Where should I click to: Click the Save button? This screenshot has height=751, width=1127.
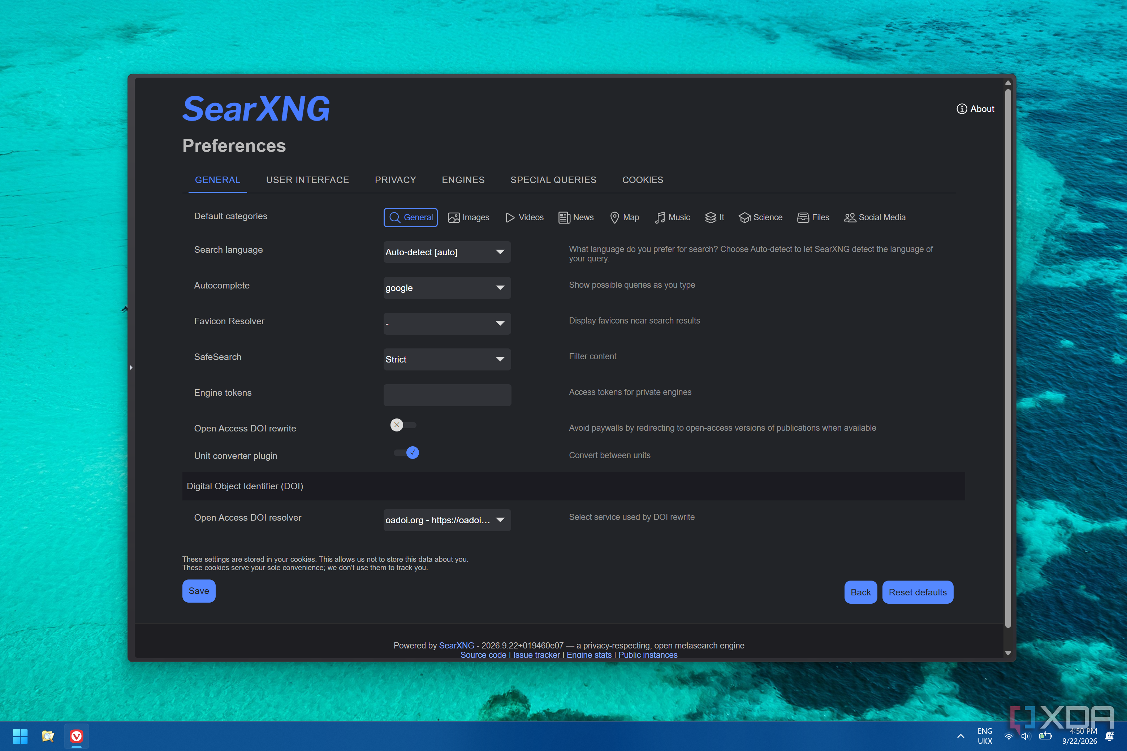coord(199,591)
